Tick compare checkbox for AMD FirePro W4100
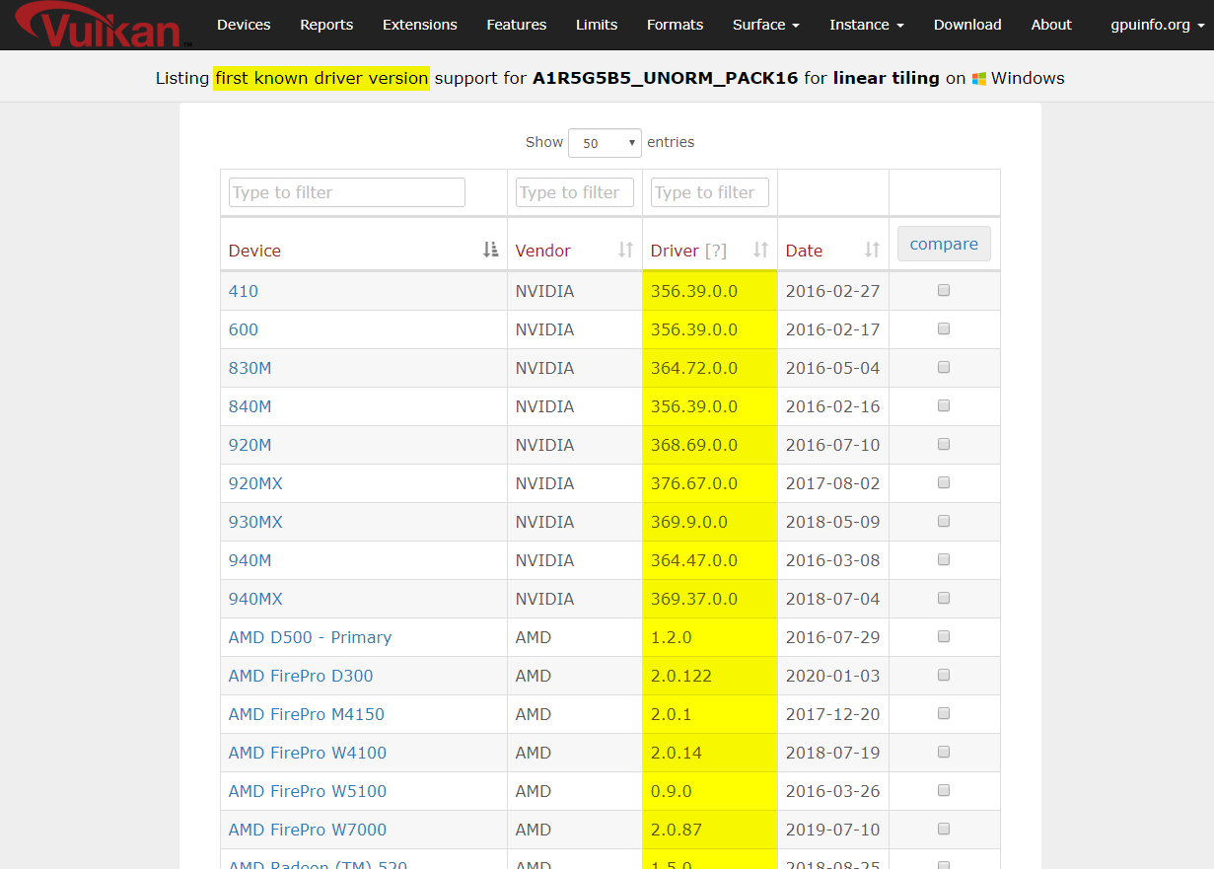Image resolution: width=1214 pixels, height=869 pixels. click(944, 752)
